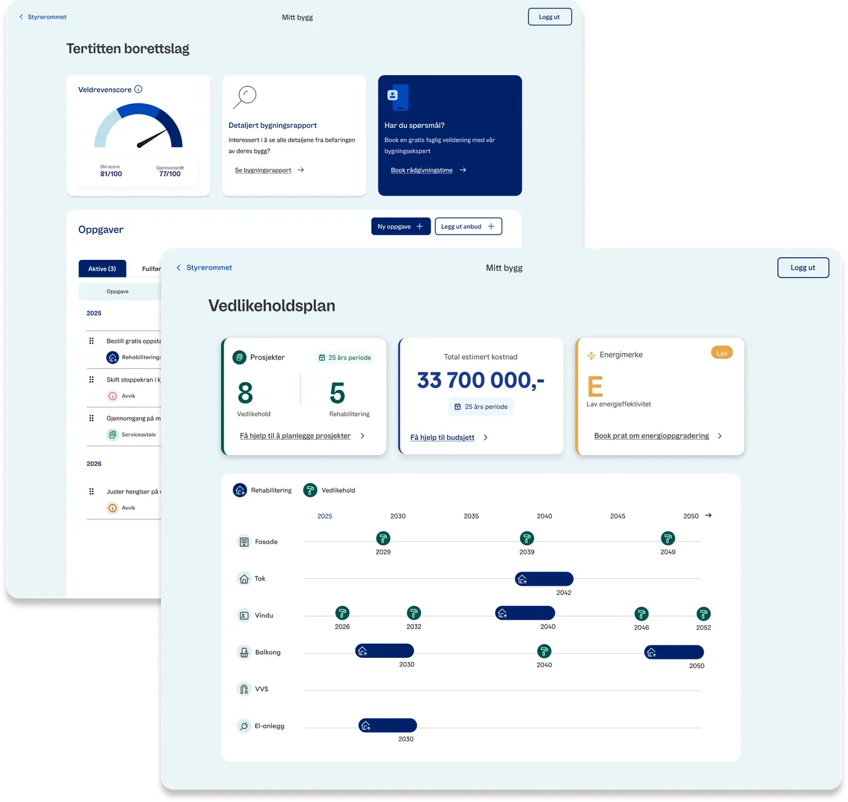The width and height of the screenshot is (848, 802).
Task: Click the 25 års periode badge under total cost
Action: click(x=481, y=406)
